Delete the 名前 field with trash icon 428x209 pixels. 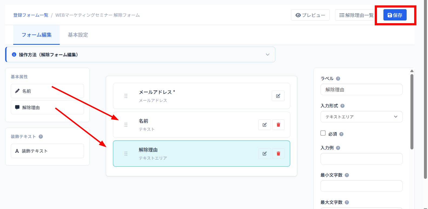[278, 125]
